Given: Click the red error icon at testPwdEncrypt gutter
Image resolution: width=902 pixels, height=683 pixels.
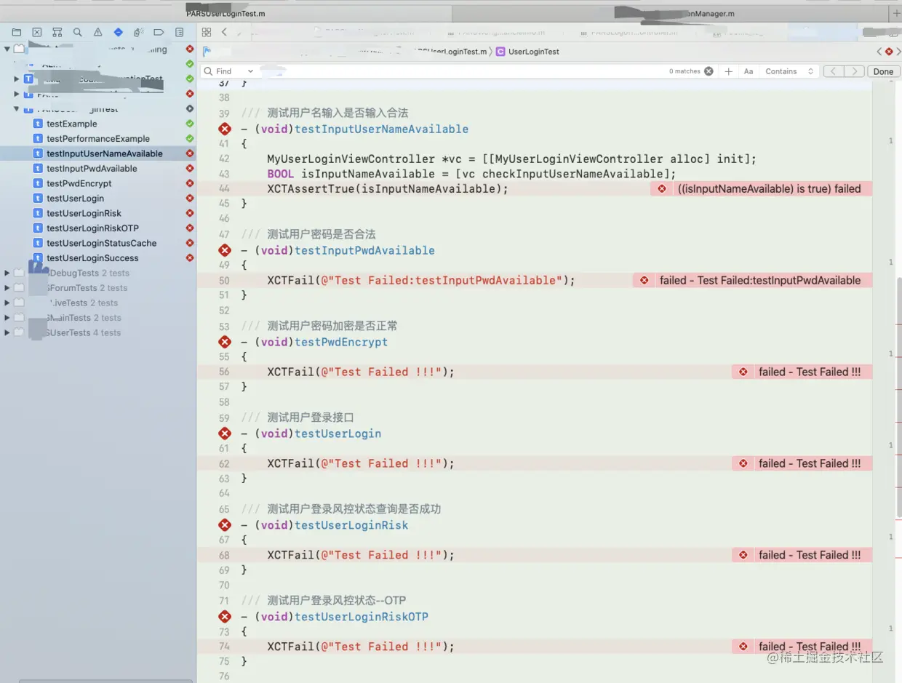Looking at the screenshot, I should [225, 342].
